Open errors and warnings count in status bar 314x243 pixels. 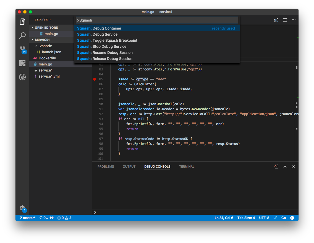point(64,218)
